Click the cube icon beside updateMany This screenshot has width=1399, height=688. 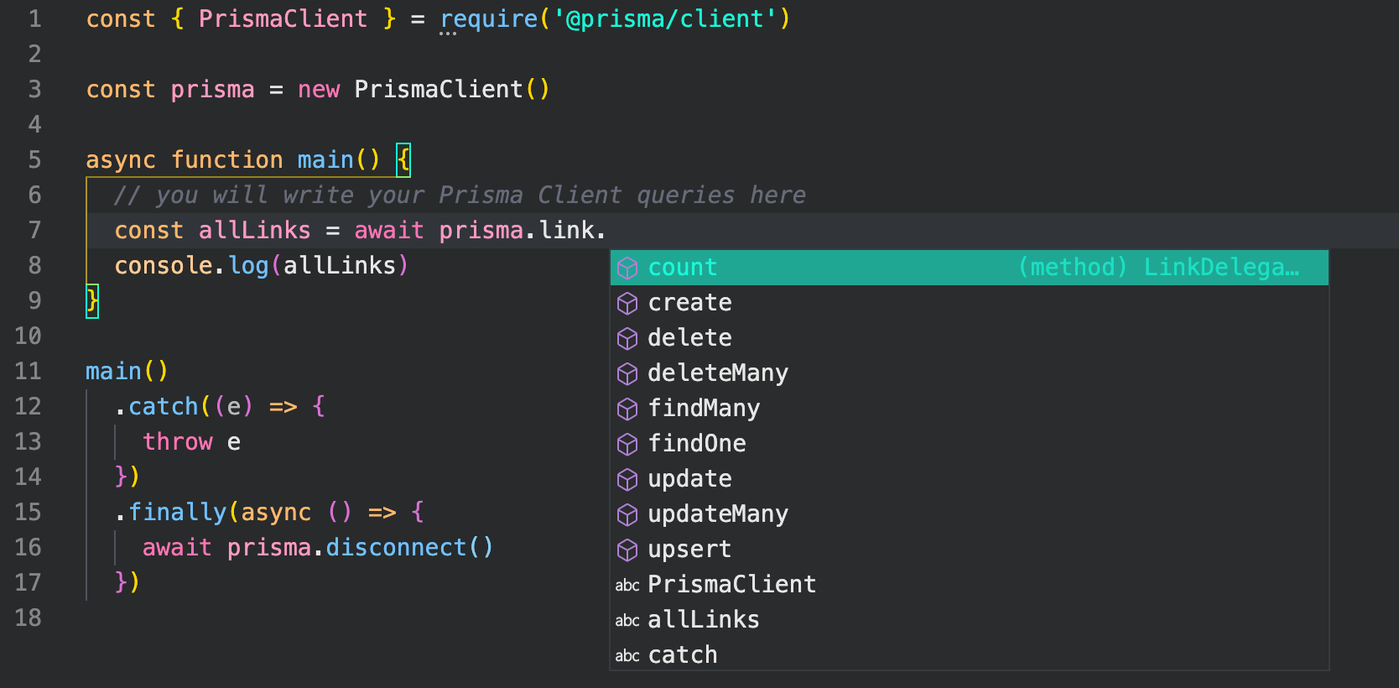pos(627,514)
